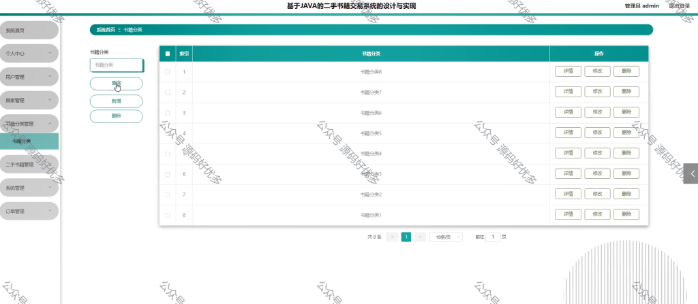Select page number 1 in pagination
Screen dimensions: 698x304
point(406,237)
